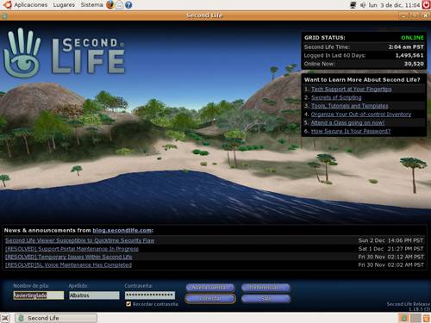Open the Lugares menu

64,5
